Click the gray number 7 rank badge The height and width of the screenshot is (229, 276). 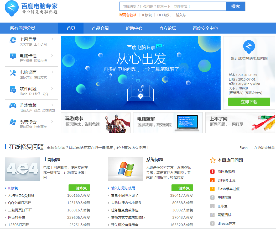pyautogui.click(x=212, y=223)
